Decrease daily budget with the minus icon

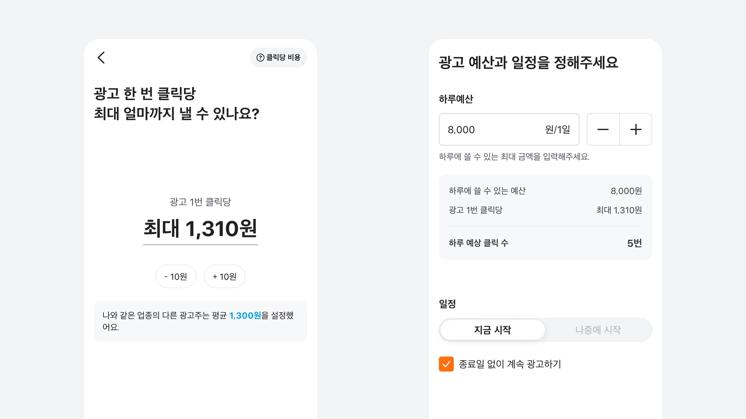603,129
